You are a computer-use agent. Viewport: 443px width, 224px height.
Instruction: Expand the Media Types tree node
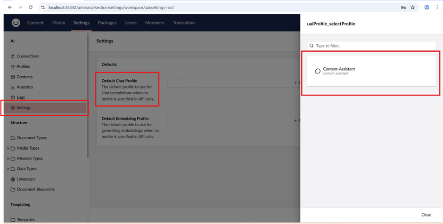point(8,148)
